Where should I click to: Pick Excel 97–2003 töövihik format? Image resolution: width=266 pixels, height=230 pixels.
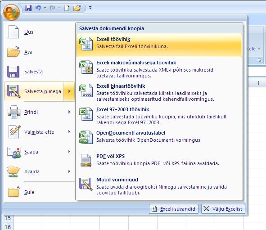(159, 116)
